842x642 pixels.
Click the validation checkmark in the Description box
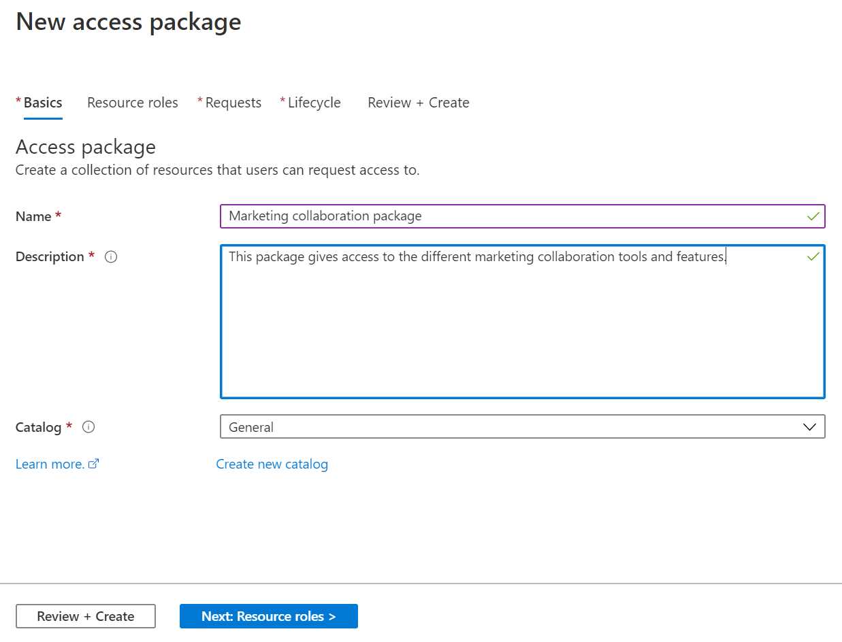click(813, 258)
